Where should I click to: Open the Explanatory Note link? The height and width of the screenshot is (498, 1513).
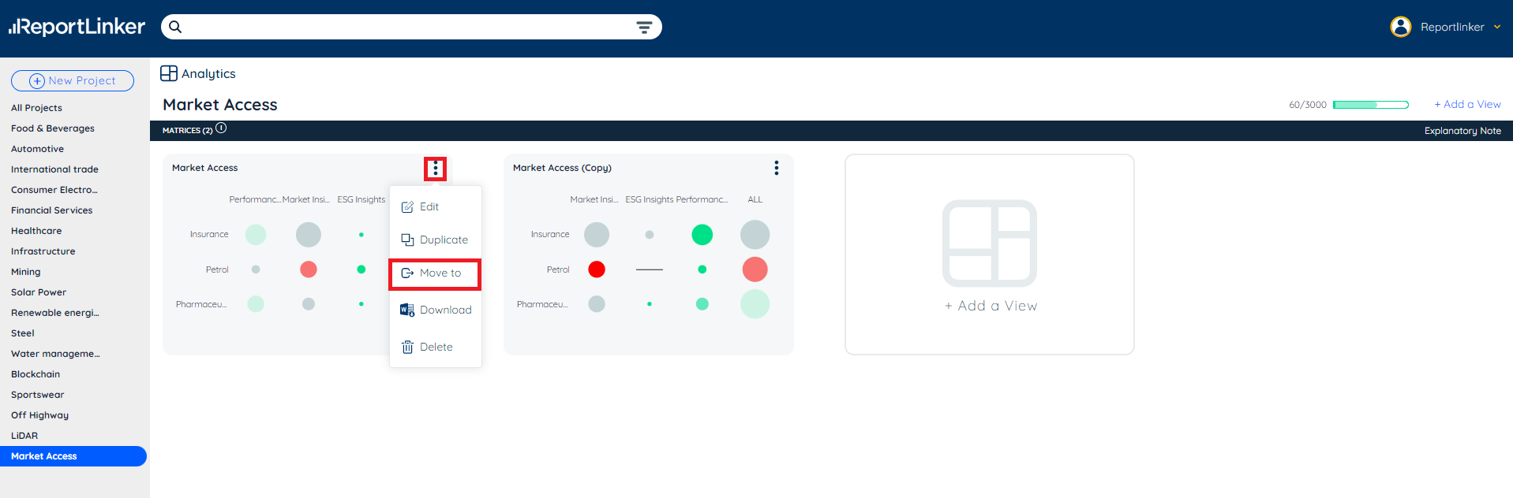pyautogui.click(x=1462, y=131)
